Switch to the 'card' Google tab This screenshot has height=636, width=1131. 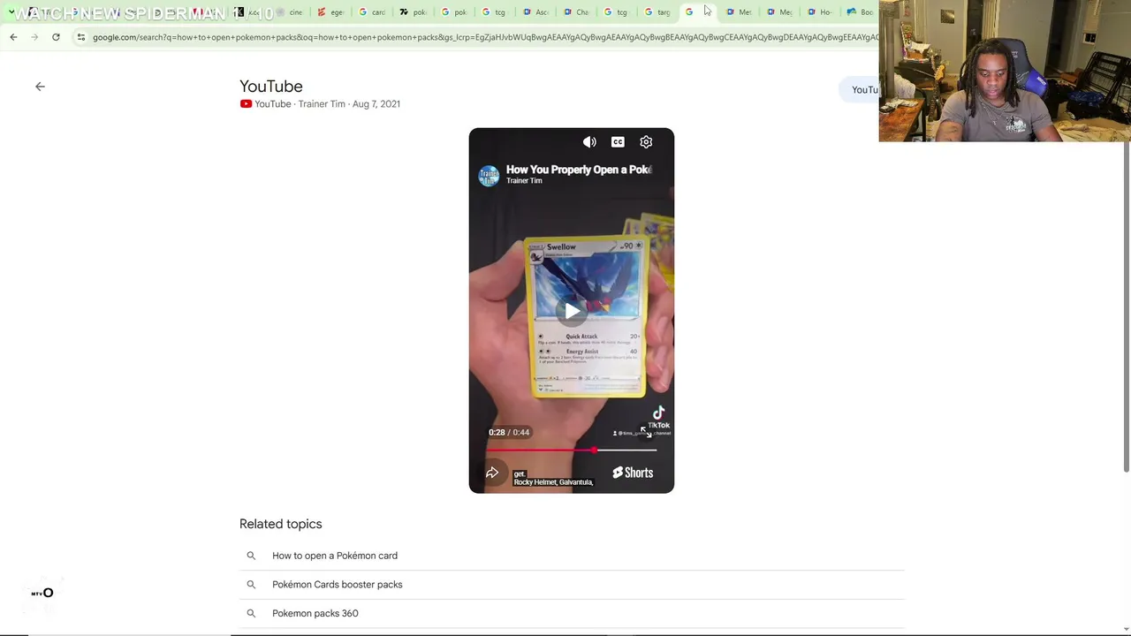point(372,12)
